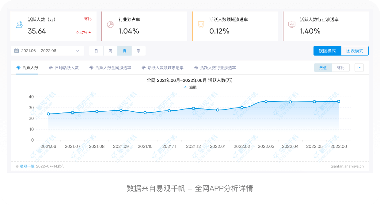Image resolution: width=380 pixels, height=206 pixels.
Task: Click the 2022-07-14发布 publish date text
Action: 50,166
